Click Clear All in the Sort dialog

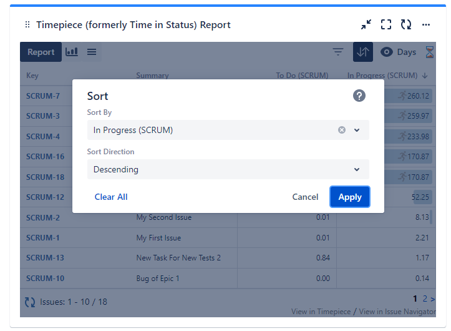tap(111, 197)
